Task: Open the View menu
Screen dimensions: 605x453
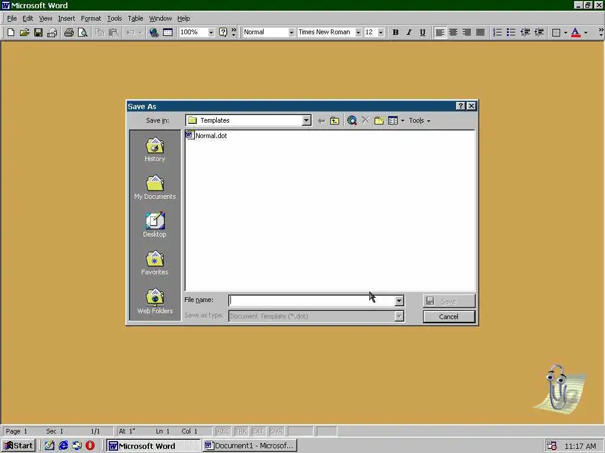Action: pos(45,18)
